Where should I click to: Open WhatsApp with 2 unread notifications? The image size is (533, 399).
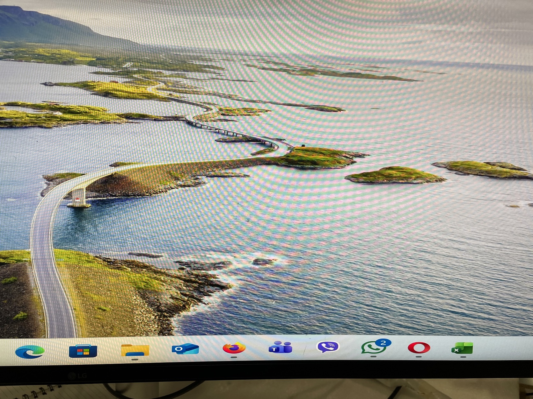(376, 346)
